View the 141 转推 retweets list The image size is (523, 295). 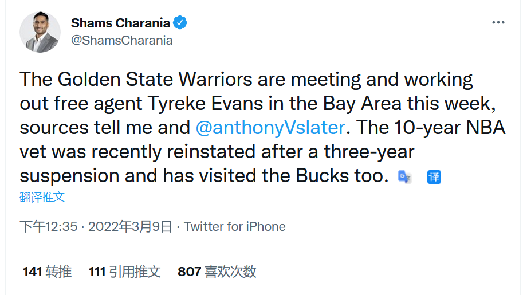[47, 272]
